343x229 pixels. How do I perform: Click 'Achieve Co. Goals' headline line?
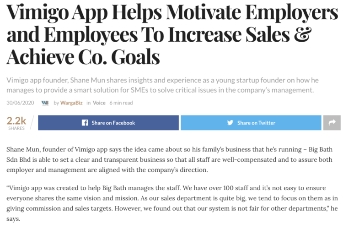(x=83, y=57)
